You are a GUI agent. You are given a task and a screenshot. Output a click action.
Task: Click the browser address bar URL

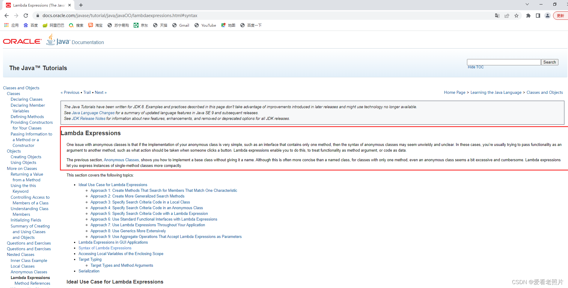pos(120,16)
